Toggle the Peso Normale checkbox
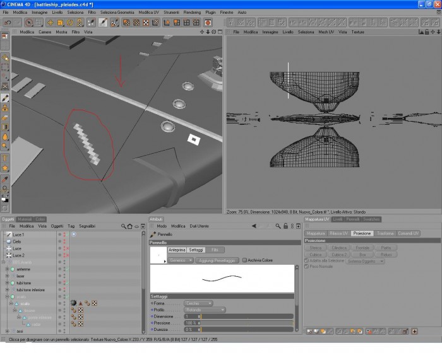This screenshot has width=442, height=353. click(x=306, y=266)
